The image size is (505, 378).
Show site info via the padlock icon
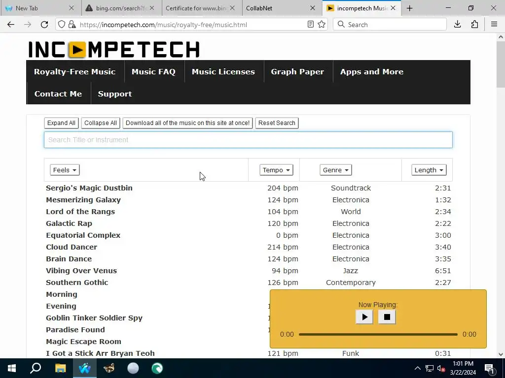click(72, 25)
